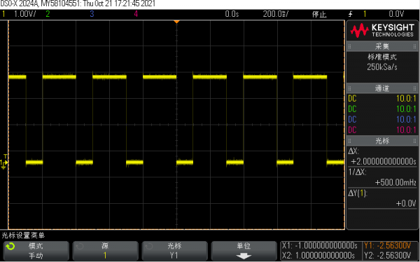Select the blue channel 3 indicator
420x262 pixels.
[92, 14]
